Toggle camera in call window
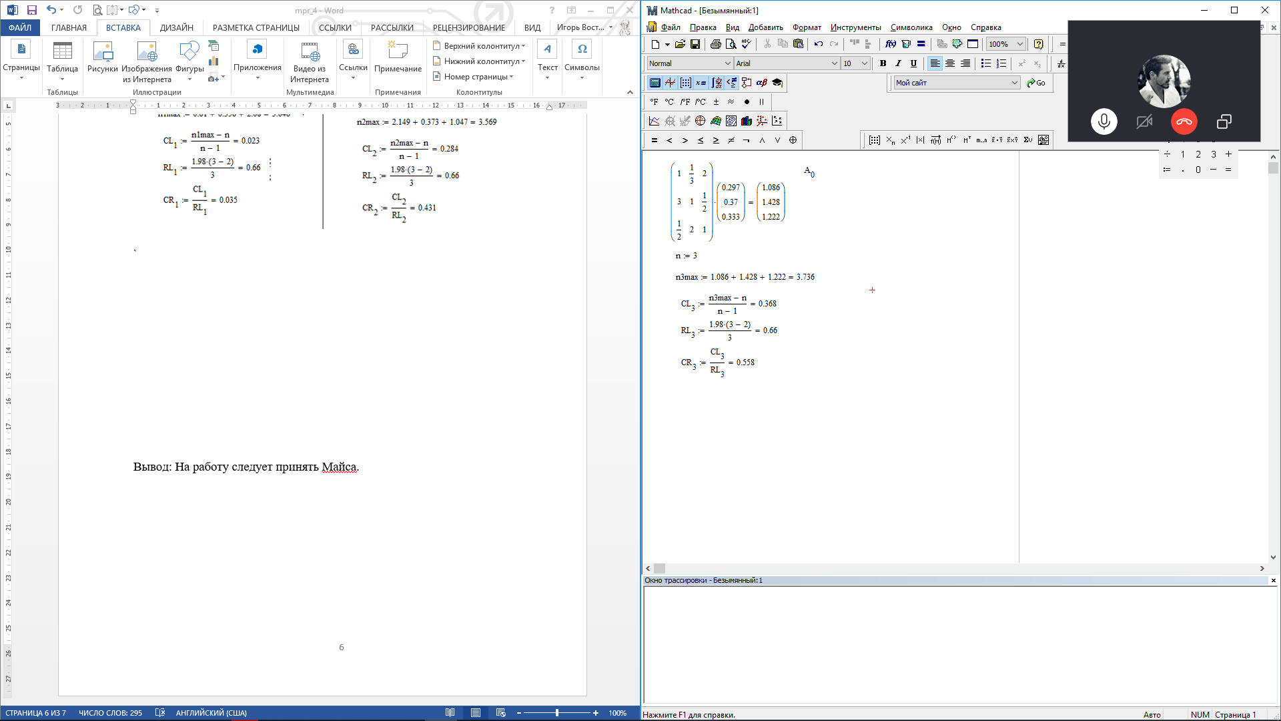The height and width of the screenshot is (721, 1281). click(x=1144, y=122)
